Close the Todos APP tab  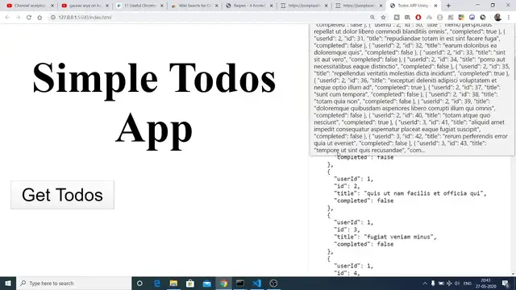tap(435, 6)
